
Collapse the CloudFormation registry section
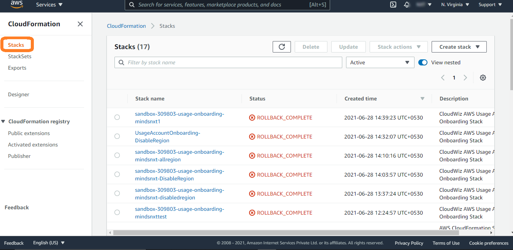[3, 122]
